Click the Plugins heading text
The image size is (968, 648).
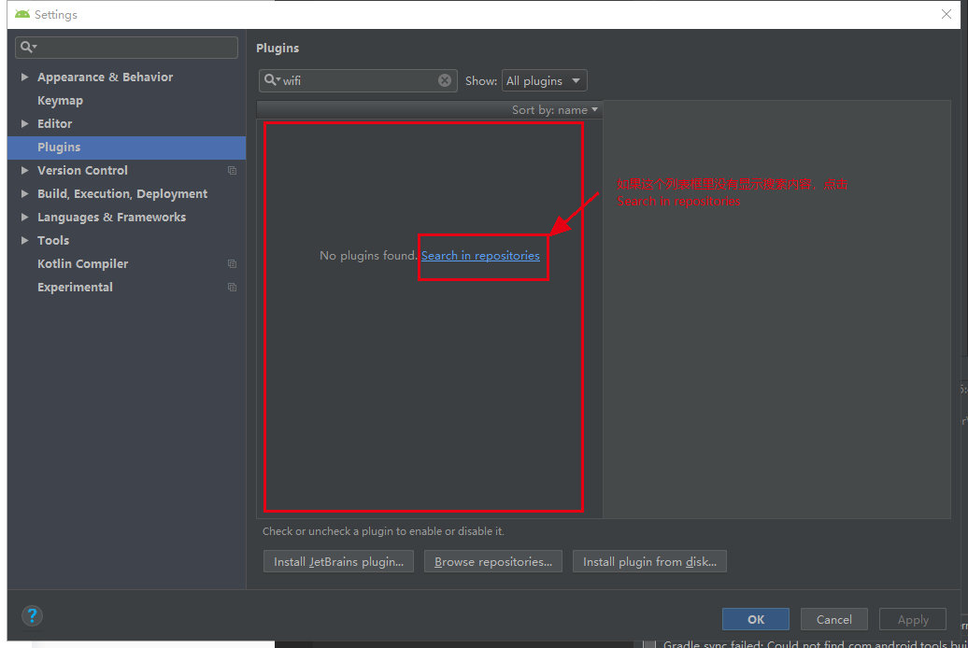(x=278, y=49)
